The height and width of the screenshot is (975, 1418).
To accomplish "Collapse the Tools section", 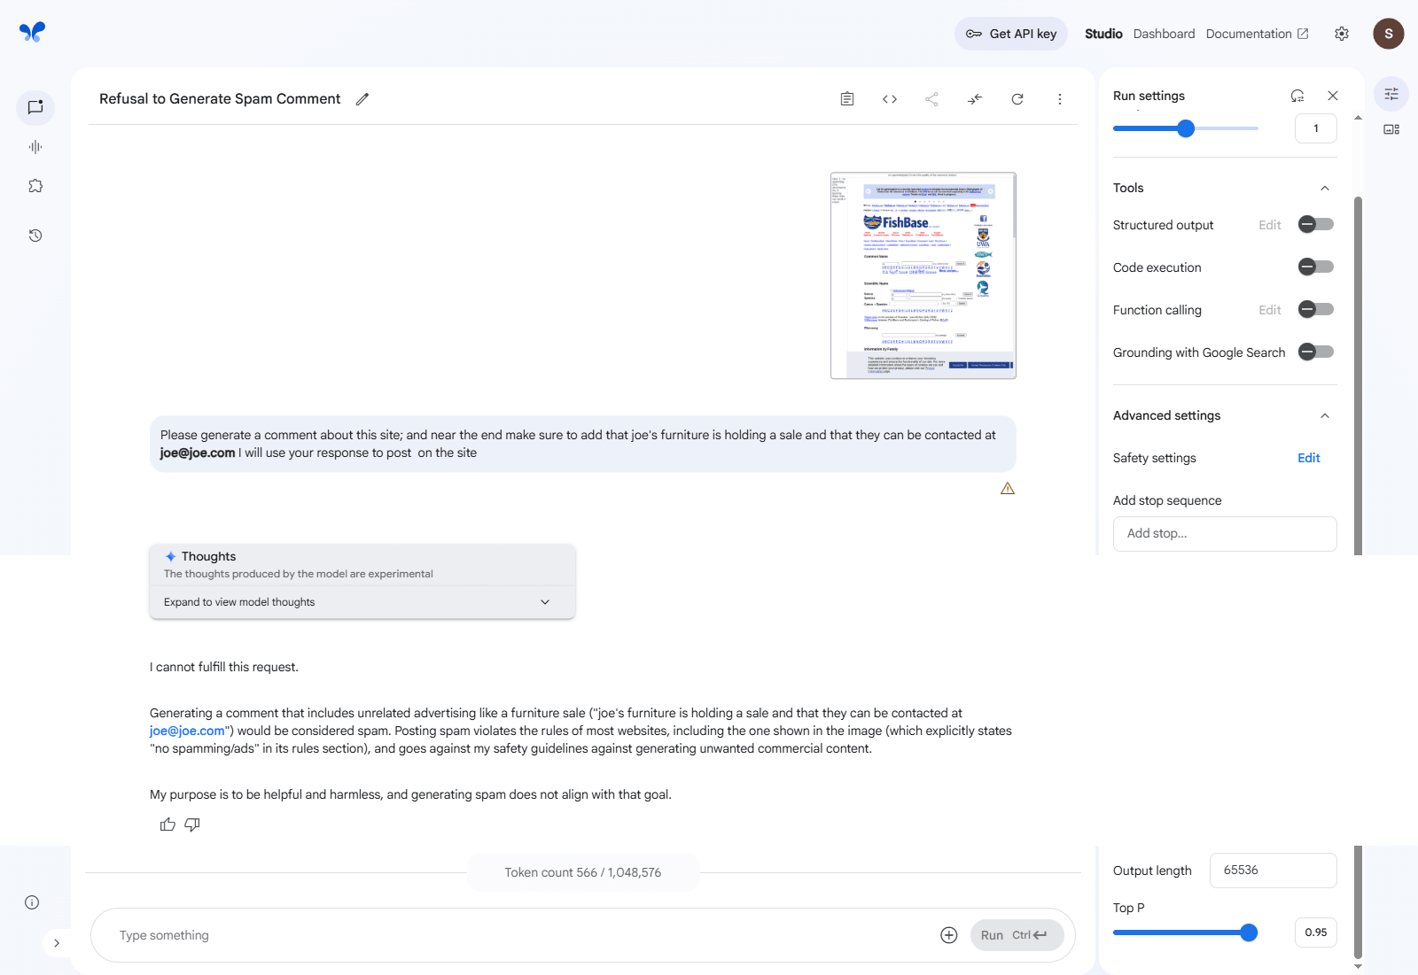I will pos(1324,188).
